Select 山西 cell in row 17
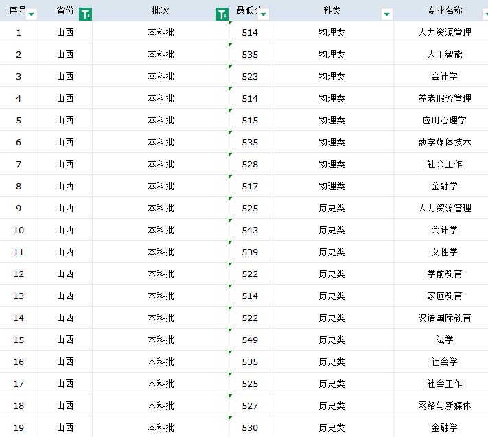Viewport: 488px width, 437px height. tap(65, 383)
